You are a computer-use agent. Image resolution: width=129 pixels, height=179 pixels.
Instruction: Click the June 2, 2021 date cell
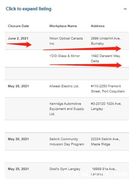[18, 38]
